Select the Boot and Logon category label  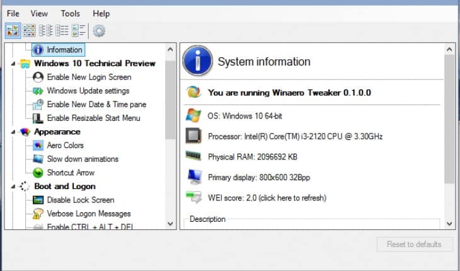(x=65, y=187)
